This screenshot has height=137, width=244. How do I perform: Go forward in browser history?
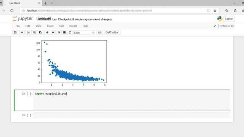3,11
